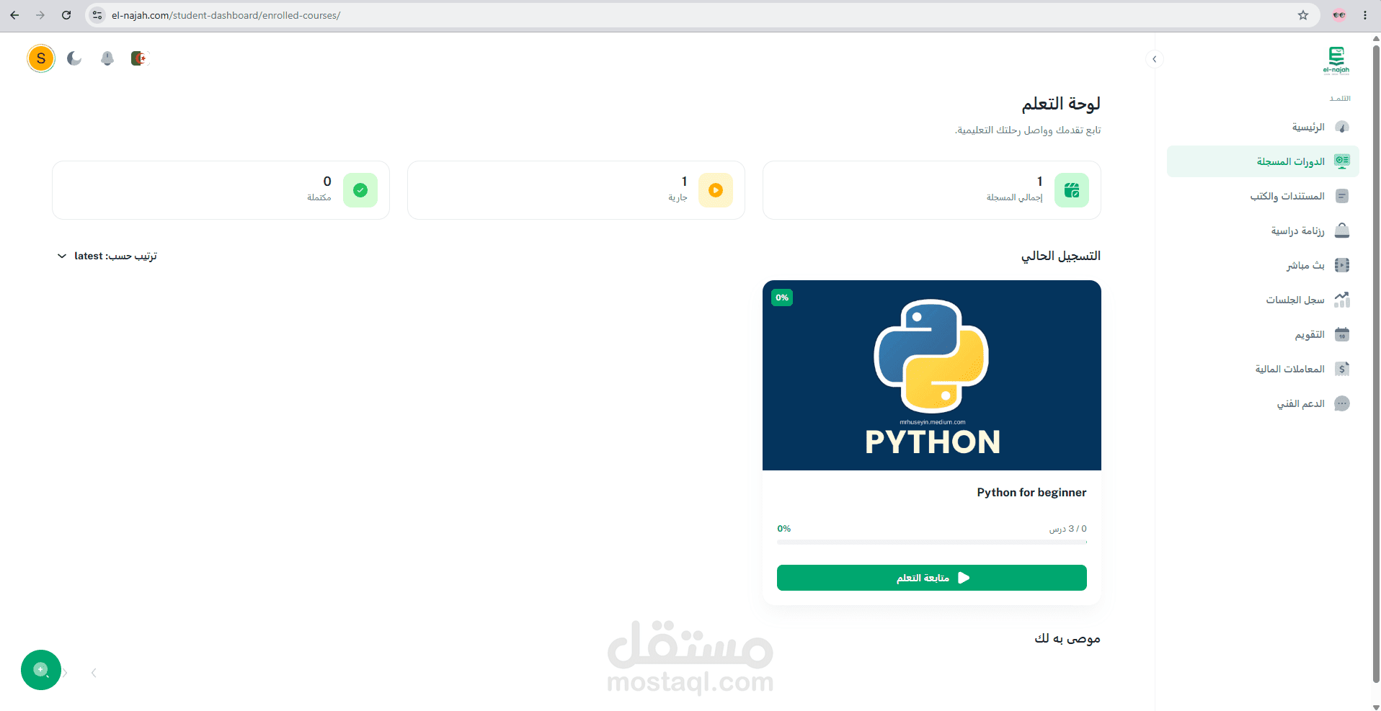Open notifications bell icon
This screenshot has width=1381, height=711.
tap(107, 58)
